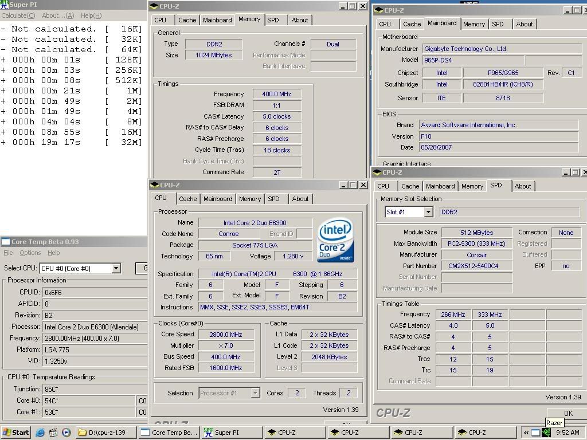
Task: Expand hidden system tray icons arrow
Action: [x=526, y=433]
